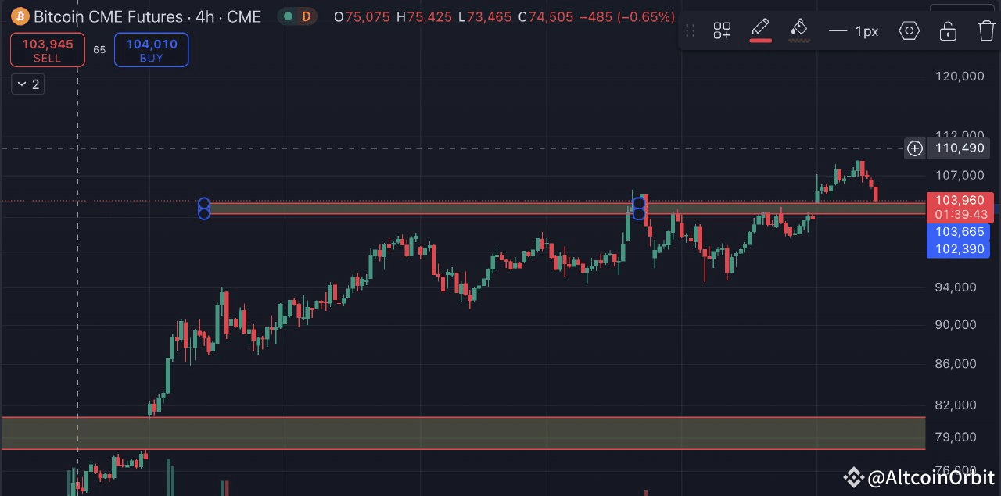Click the red line color swatch under the pencil

(760, 41)
